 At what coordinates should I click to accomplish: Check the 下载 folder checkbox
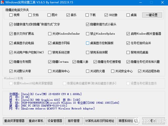(87, 15)
